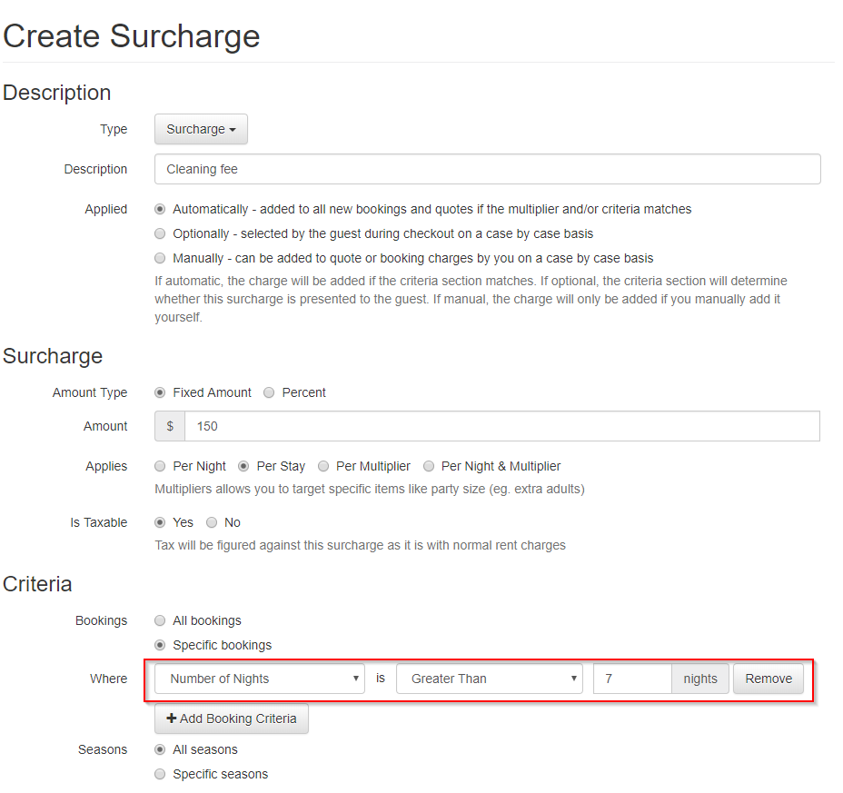The width and height of the screenshot is (843, 793).
Task: Remove the booking criteria row
Action: click(769, 679)
